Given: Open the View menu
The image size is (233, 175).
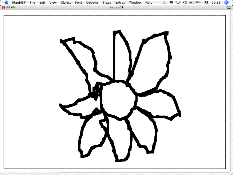Looking at the screenshot, I should [53, 3].
